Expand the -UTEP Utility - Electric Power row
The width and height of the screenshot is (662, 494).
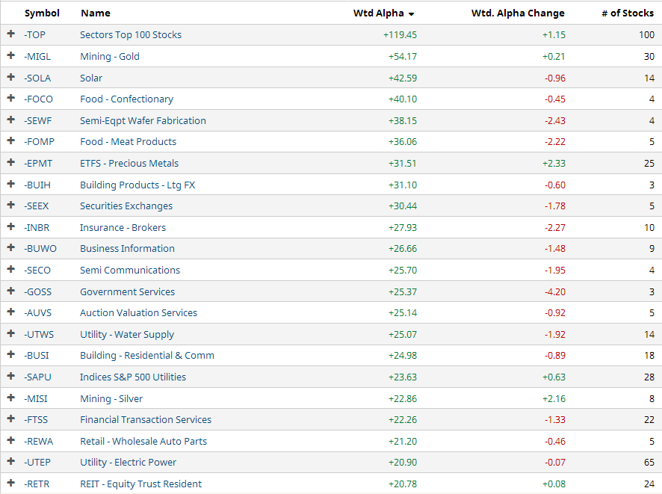(11, 461)
